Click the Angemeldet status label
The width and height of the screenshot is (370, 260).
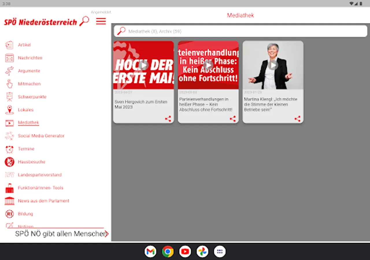(x=101, y=12)
